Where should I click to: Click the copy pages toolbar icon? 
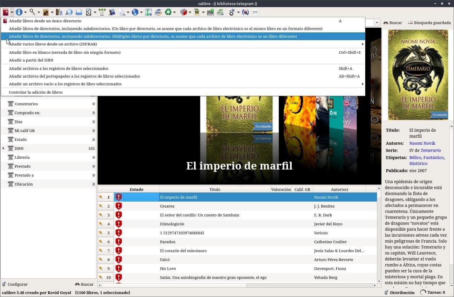pyautogui.click(x=122, y=12)
